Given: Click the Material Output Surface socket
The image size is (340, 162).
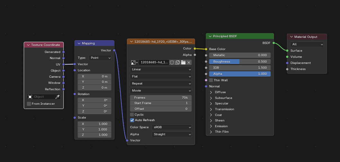Looking at the screenshot, I should pos(287,50).
